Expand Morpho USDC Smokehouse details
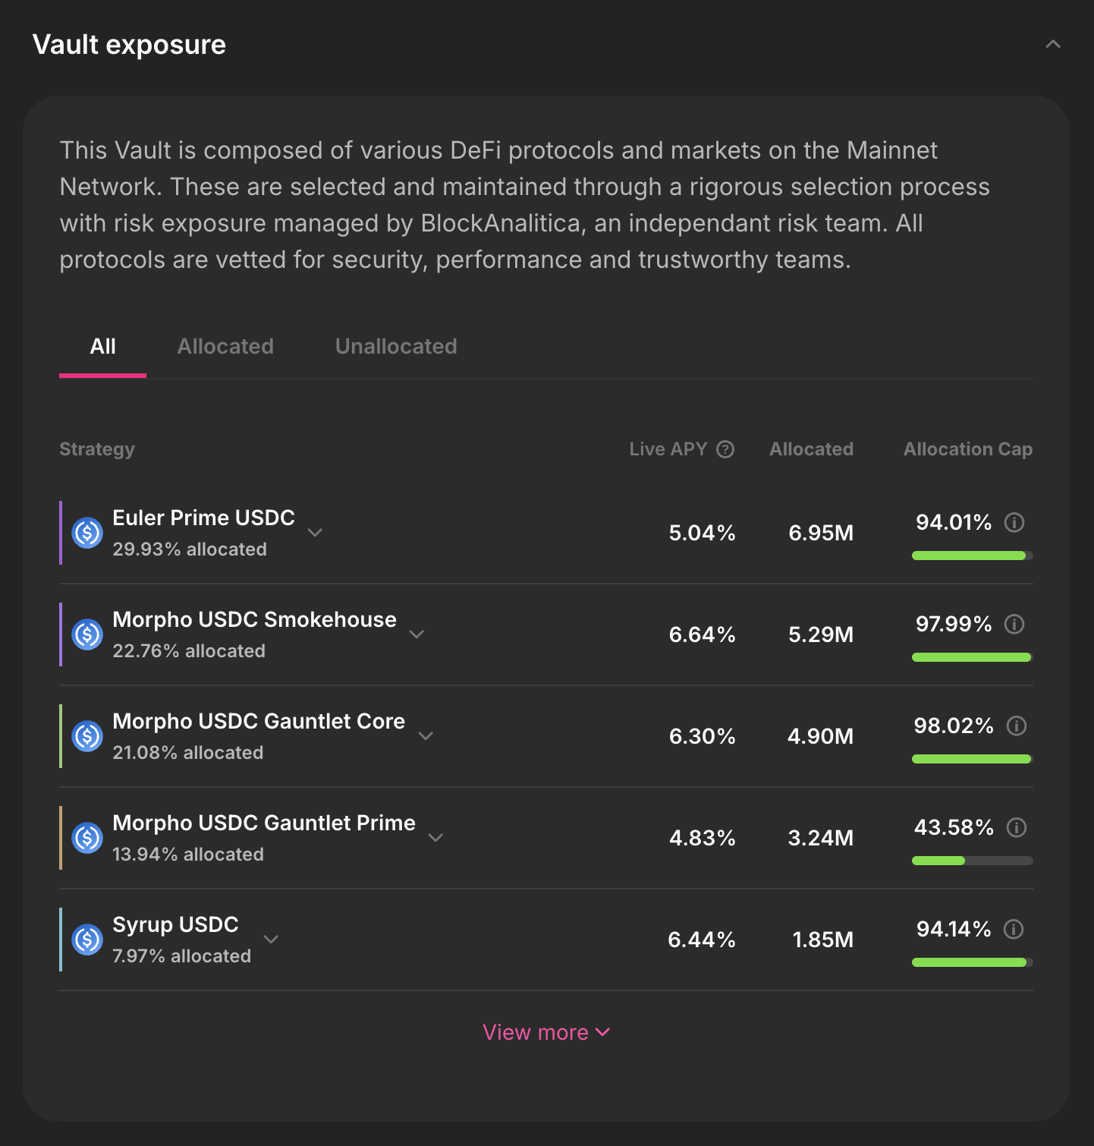The image size is (1094, 1146). click(417, 634)
